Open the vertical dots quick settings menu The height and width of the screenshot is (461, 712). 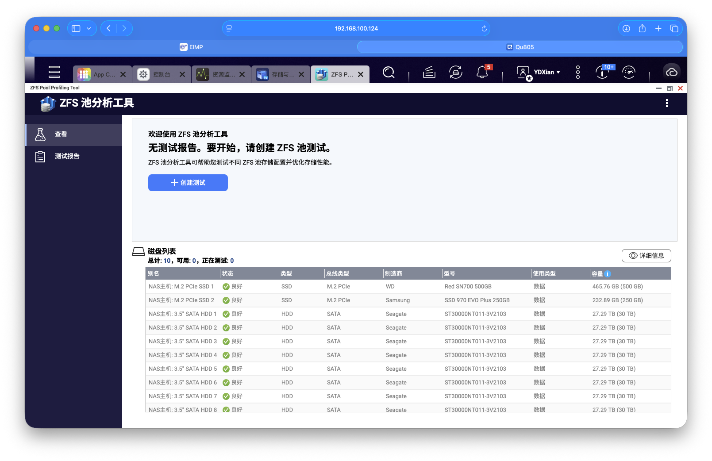tap(577, 72)
